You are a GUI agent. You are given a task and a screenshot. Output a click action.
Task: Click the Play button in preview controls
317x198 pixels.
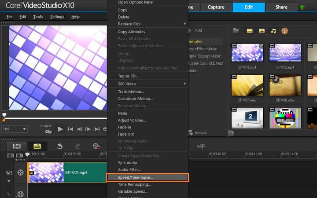click(61, 129)
